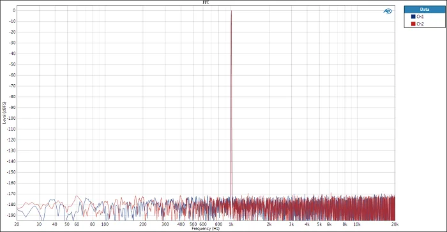Click the 2k tick on the frequency axis
The width and height of the screenshot is (447, 232).
[x=269, y=224]
